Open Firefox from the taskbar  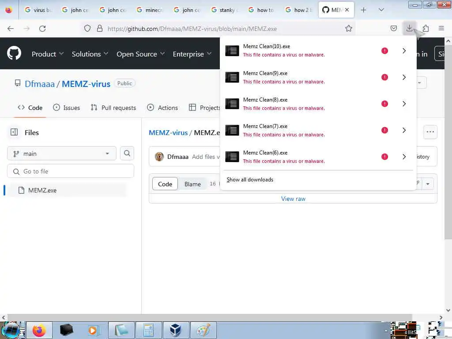click(39, 330)
